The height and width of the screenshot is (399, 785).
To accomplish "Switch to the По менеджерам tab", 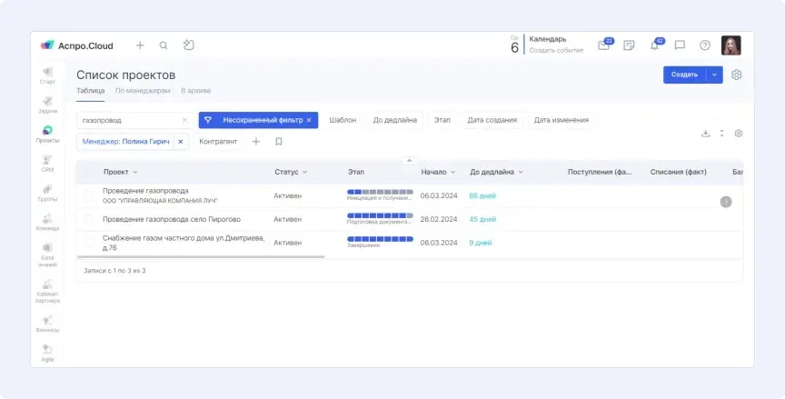I will [143, 91].
